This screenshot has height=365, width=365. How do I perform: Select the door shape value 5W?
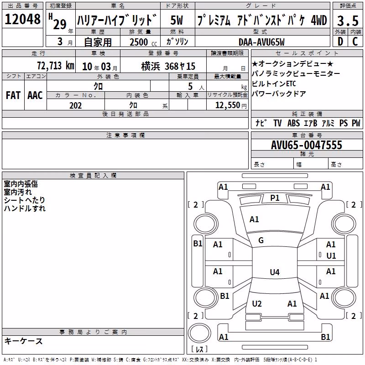(x=177, y=20)
